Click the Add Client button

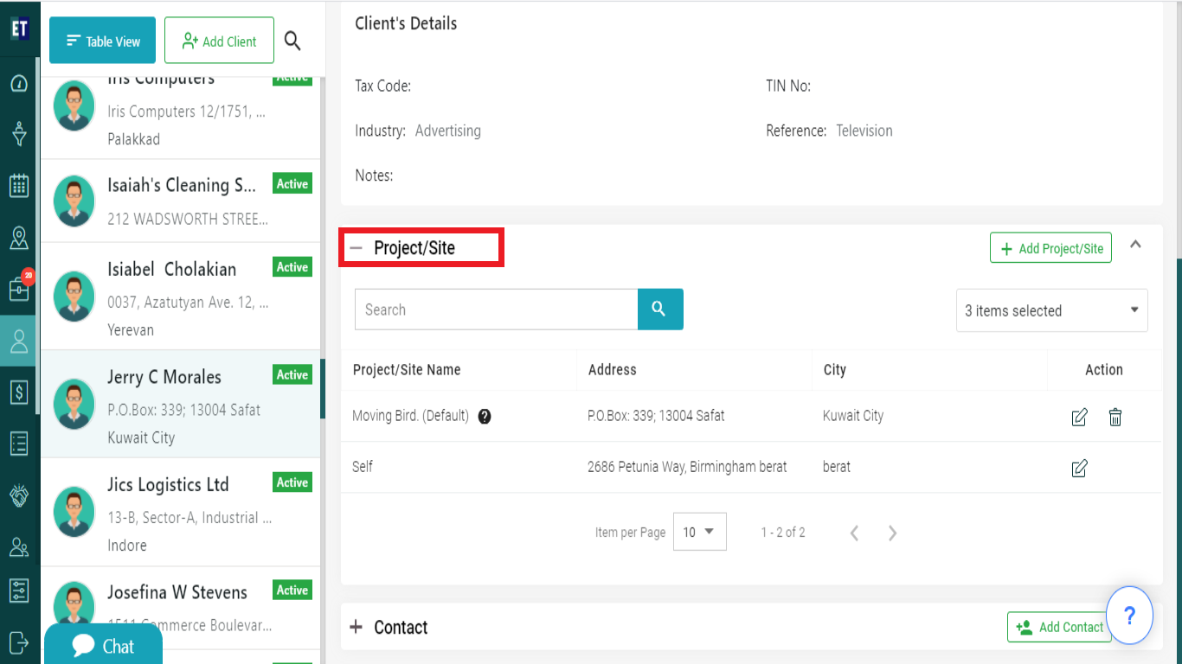[x=219, y=41]
